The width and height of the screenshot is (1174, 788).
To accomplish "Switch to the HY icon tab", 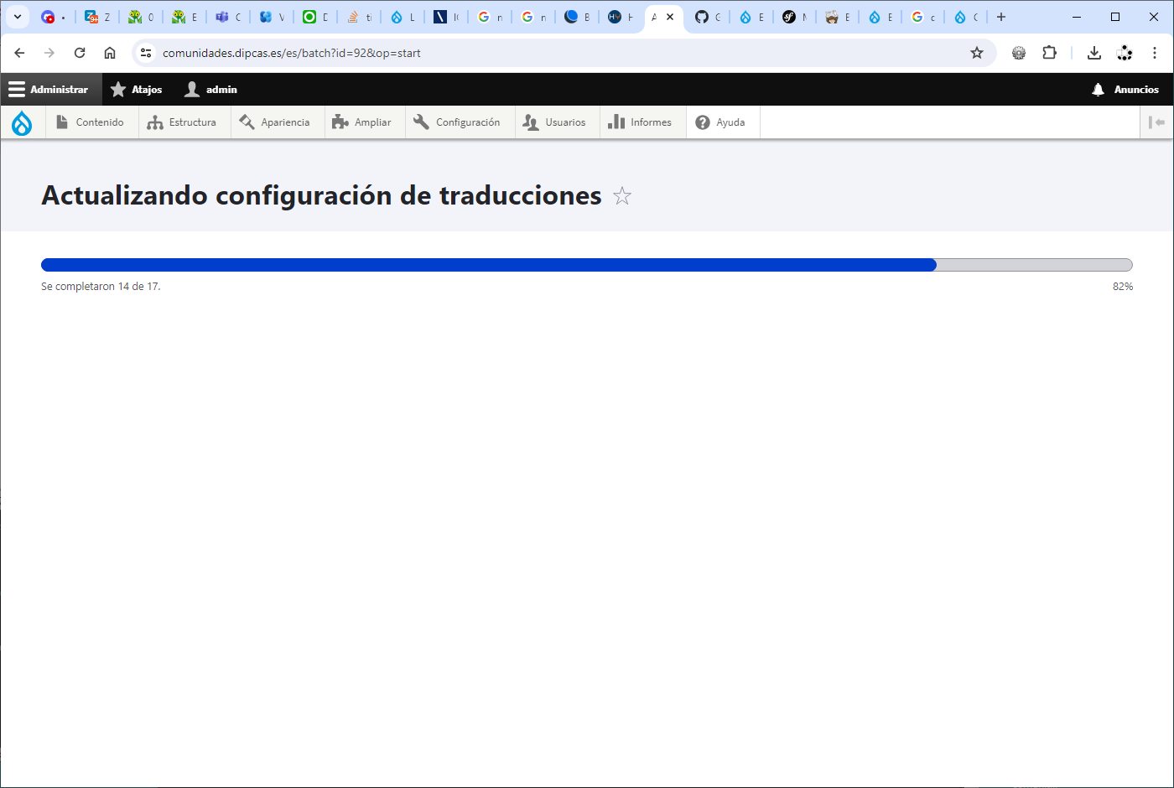I will point(621,17).
